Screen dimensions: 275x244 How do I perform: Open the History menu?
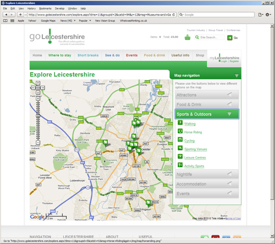[x=31, y=8]
